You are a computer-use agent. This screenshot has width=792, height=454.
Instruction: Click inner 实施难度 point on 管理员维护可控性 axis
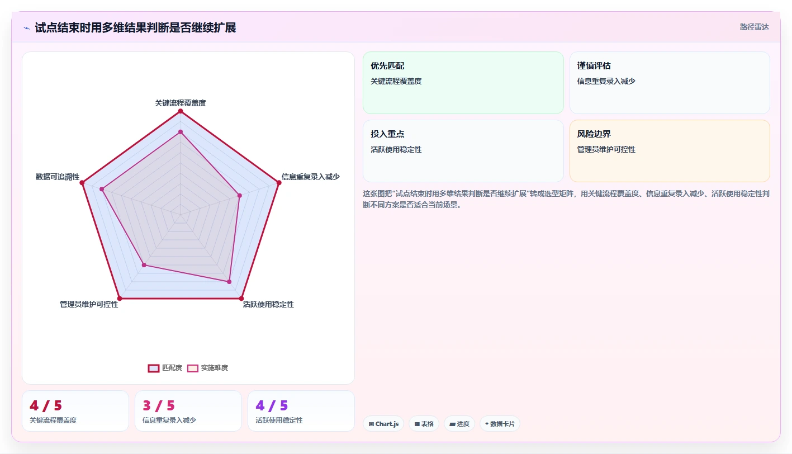[144, 265]
